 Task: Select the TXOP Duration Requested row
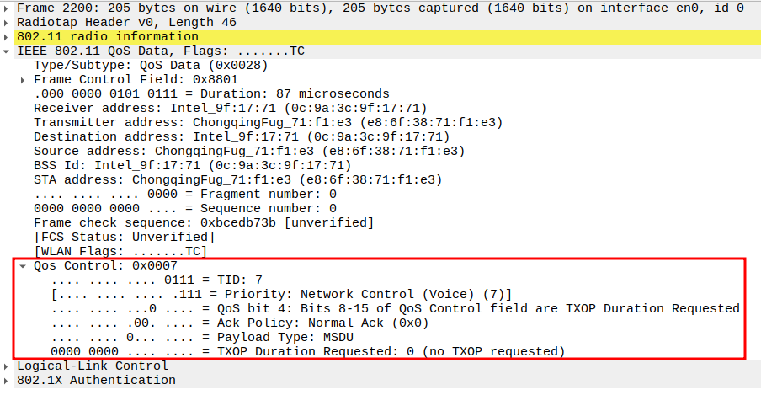(x=308, y=351)
